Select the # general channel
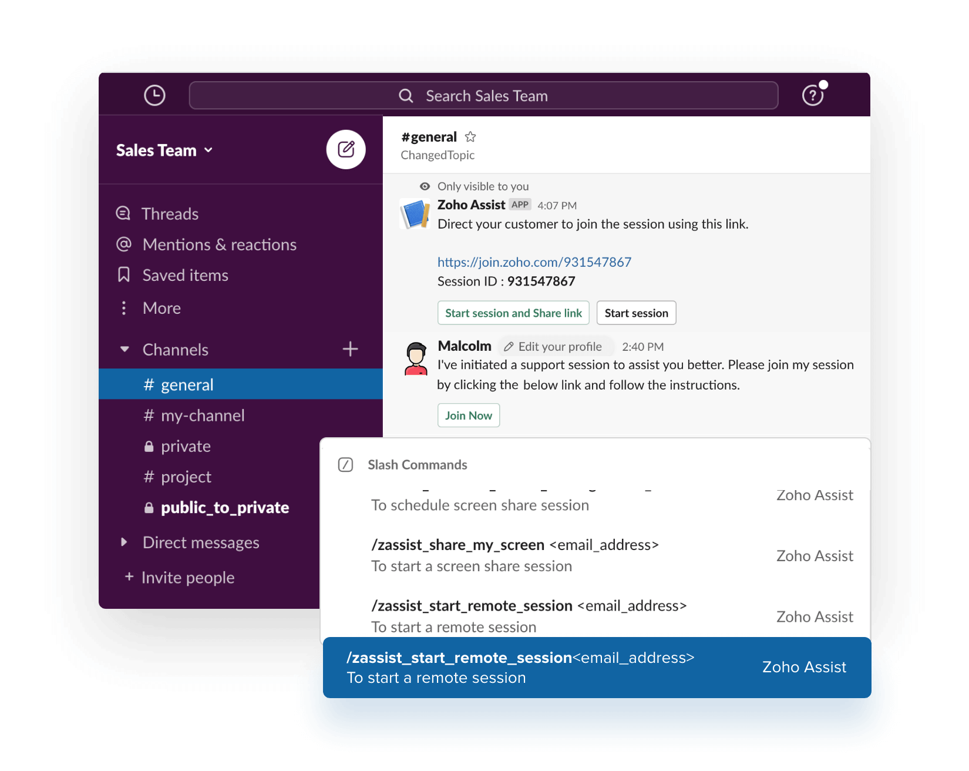The height and width of the screenshot is (771, 969). (x=241, y=384)
